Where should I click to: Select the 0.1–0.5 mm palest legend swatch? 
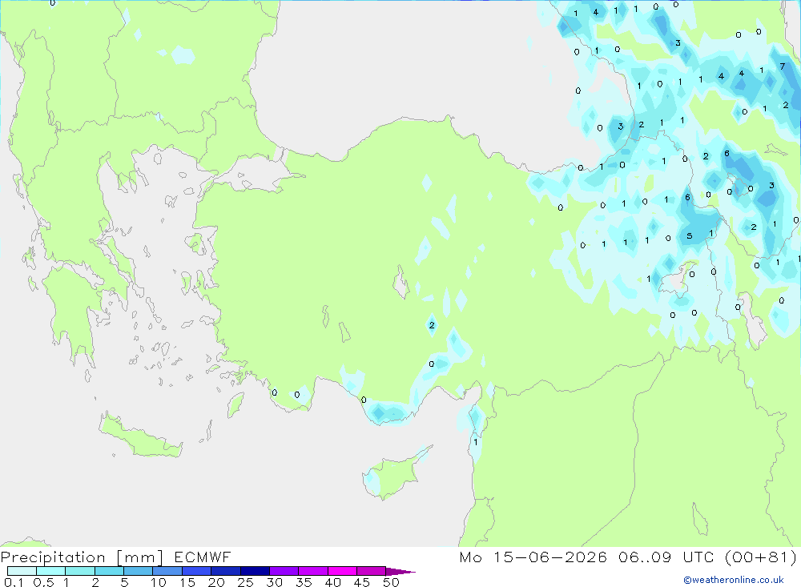(22, 571)
